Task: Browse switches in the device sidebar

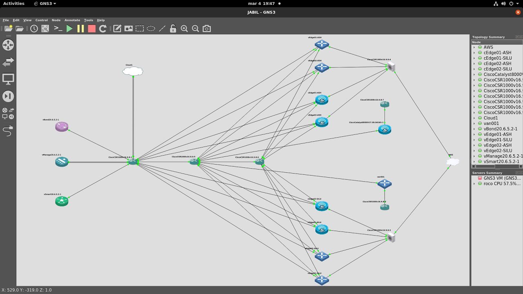Action: pos(8,62)
